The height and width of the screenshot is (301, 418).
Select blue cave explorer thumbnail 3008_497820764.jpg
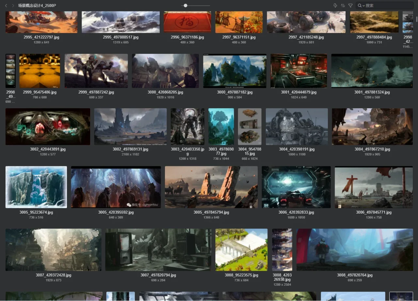click(x=355, y=250)
